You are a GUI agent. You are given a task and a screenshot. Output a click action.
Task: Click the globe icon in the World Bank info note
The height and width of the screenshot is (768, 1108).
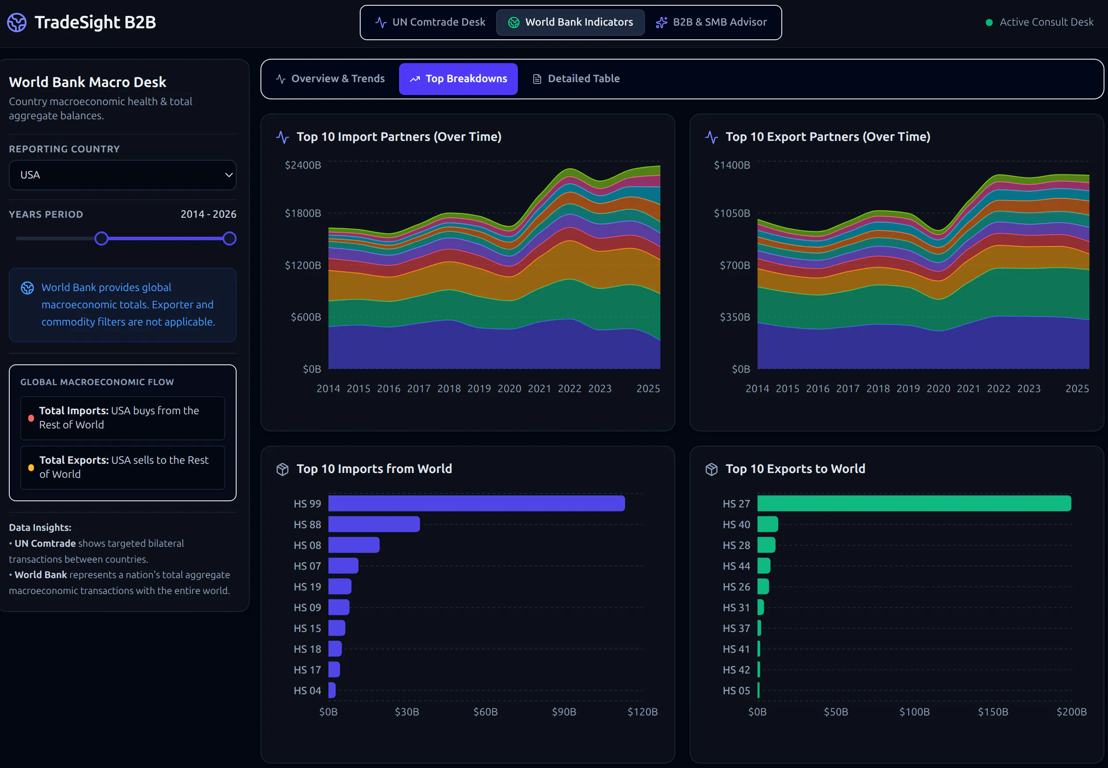click(27, 288)
